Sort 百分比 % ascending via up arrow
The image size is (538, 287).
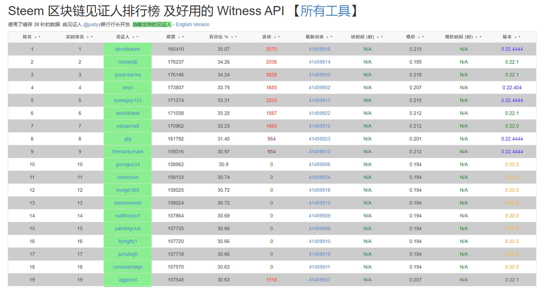pyautogui.click(x=232, y=37)
